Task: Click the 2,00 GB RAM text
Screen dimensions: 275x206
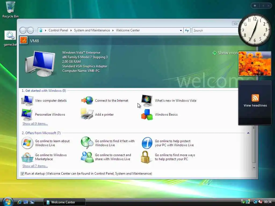Action: click(71, 62)
